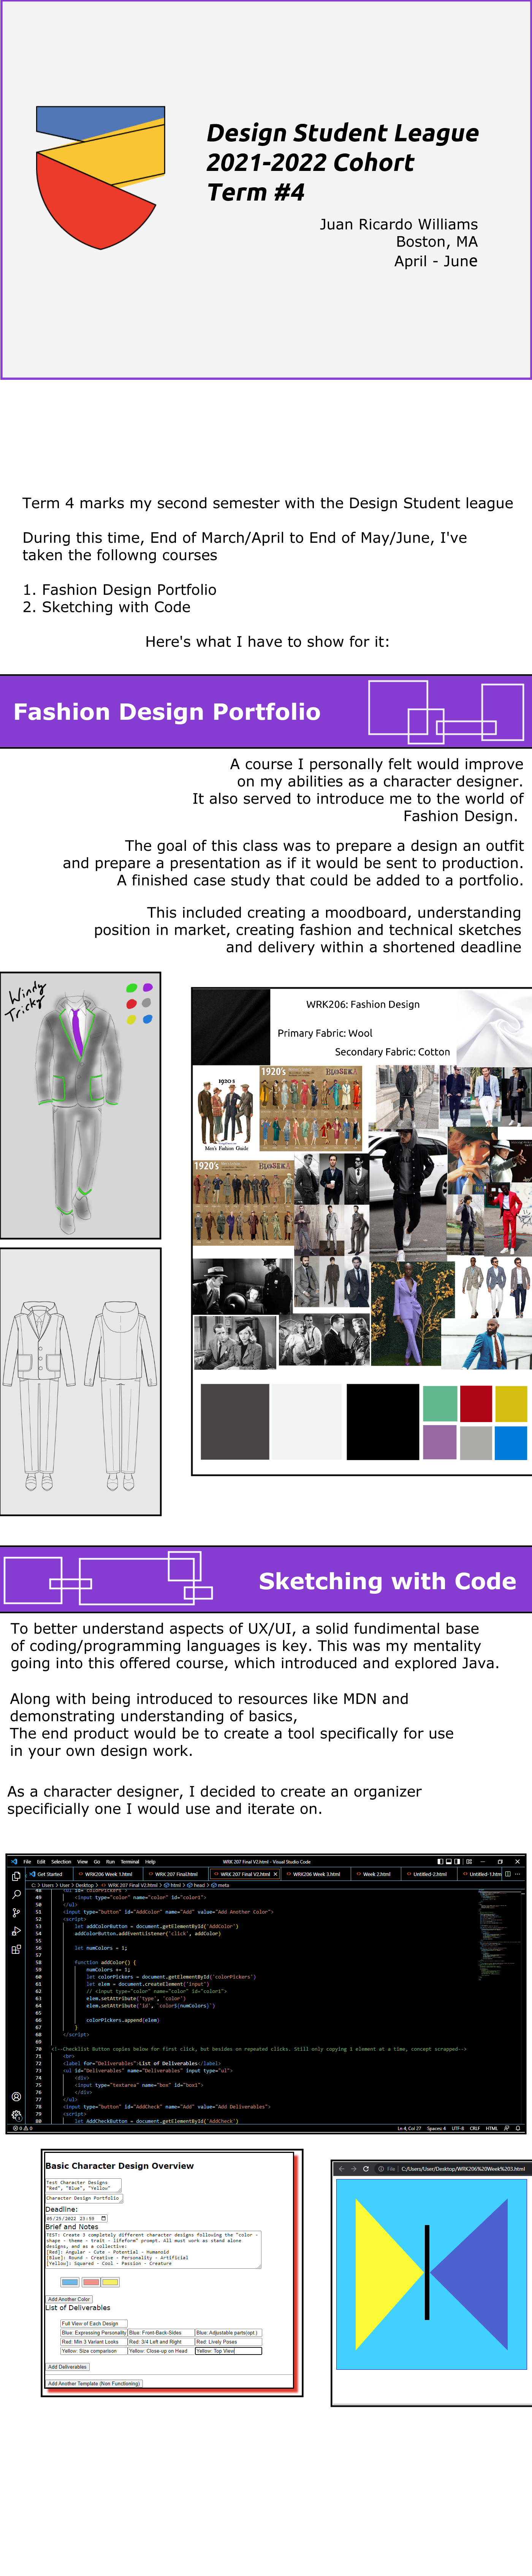Click the purple swatch in the moodboard palette
The height and width of the screenshot is (2576, 532).
440,1442
